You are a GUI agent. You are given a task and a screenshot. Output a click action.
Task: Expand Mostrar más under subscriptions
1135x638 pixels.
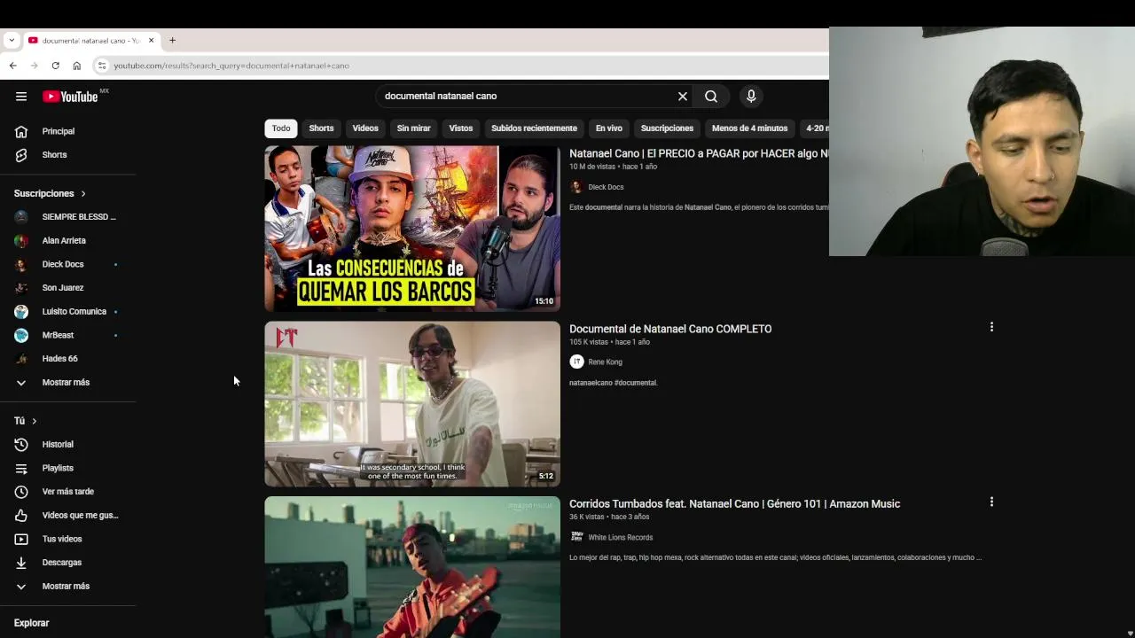67,382
